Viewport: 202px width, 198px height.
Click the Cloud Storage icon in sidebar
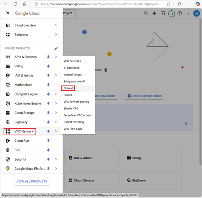pos(8,113)
